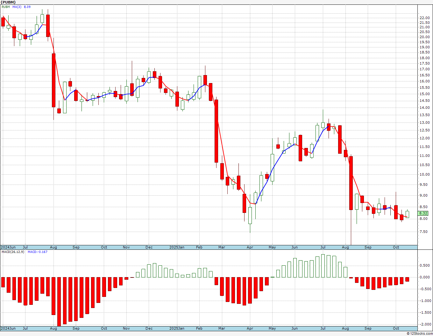Select May on the price chart time axis

272,247
